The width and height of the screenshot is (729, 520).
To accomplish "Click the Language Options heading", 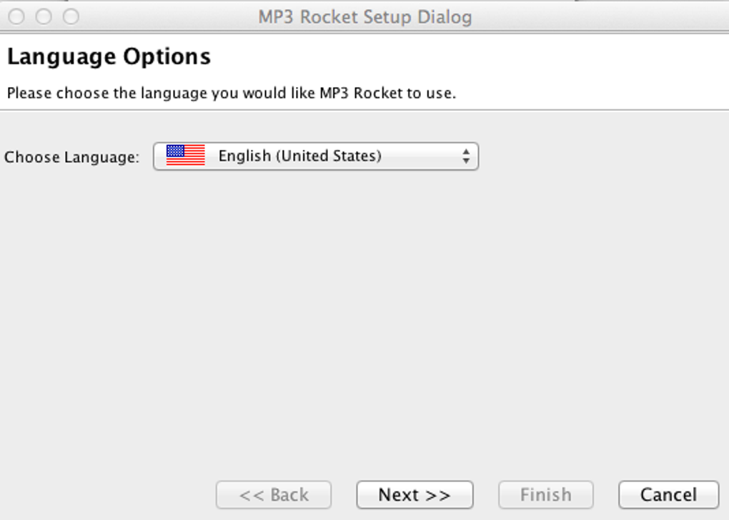I will (109, 56).
